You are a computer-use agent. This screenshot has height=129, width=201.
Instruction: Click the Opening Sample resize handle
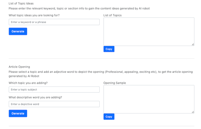(x=193, y=112)
